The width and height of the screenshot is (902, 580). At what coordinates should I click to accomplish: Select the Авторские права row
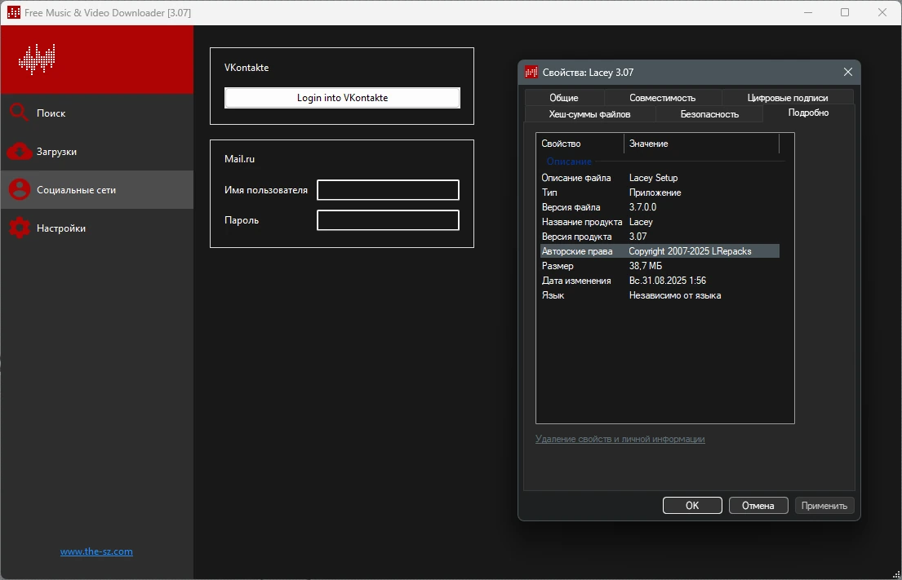click(x=660, y=251)
